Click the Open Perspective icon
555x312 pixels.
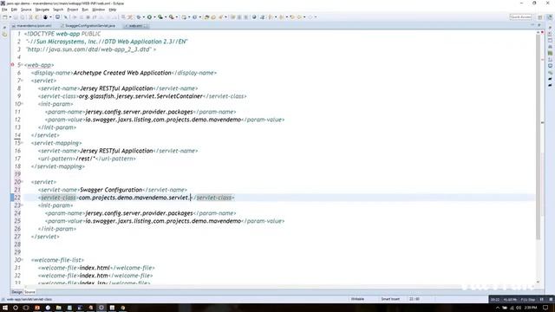click(x=540, y=17)
